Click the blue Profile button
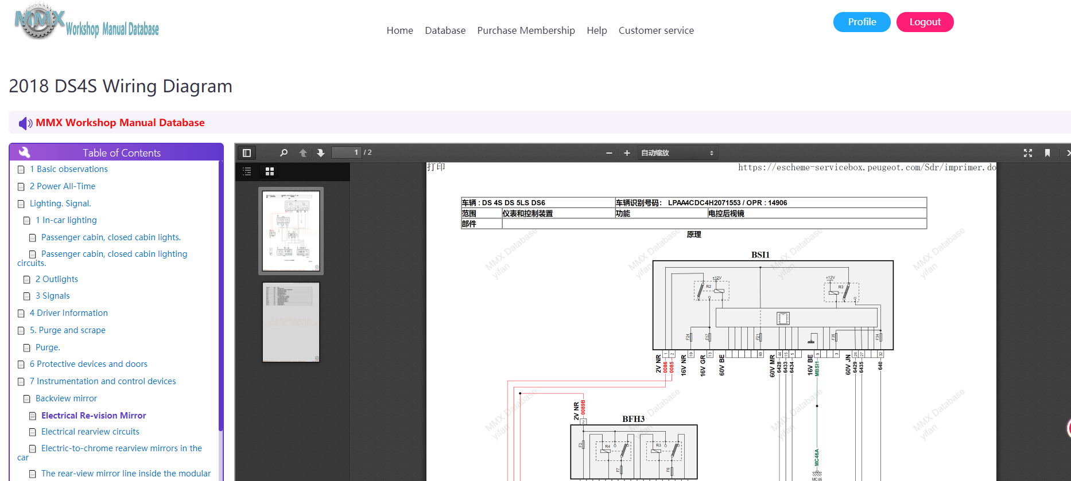The width and height of the screenshot is (1071, 481). coord(862,22)
